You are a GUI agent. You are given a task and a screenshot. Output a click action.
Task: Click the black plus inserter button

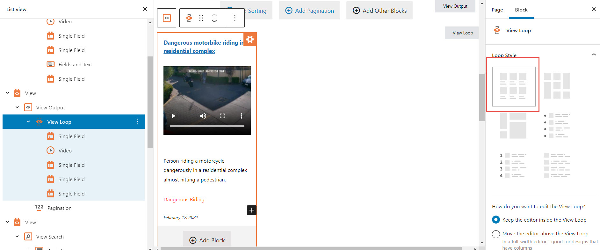coord(252,210)
